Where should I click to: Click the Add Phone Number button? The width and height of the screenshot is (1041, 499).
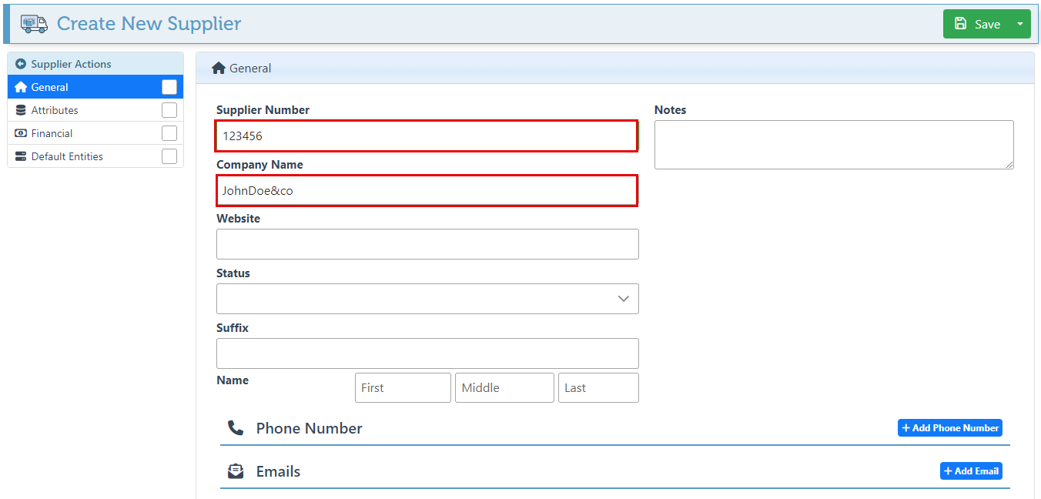(949, 428)
